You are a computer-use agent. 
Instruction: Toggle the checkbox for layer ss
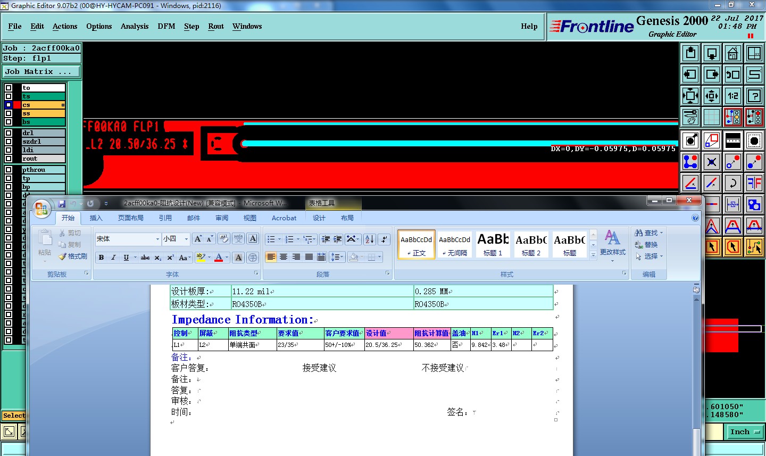click(9, 113)
